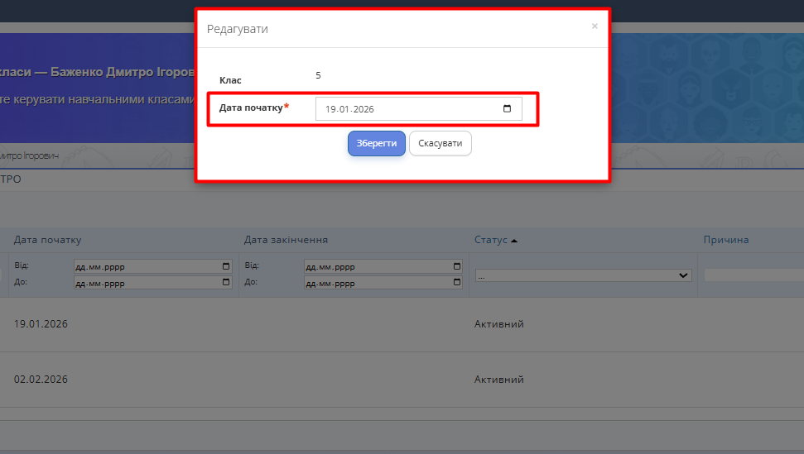Click the Дата закінчення 'До' filter date field
The width and height of the screenshot is (804, 454).
pyautogui.click(x=377, y=283)
